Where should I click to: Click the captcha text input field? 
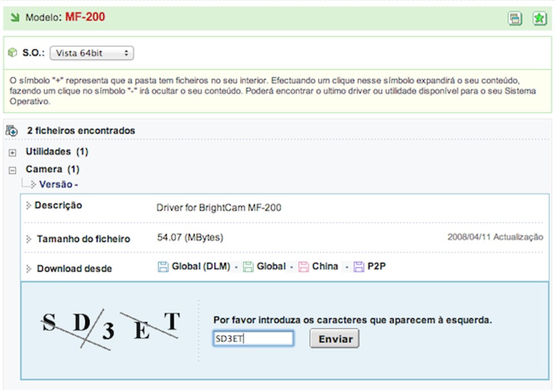coord(253,339)
